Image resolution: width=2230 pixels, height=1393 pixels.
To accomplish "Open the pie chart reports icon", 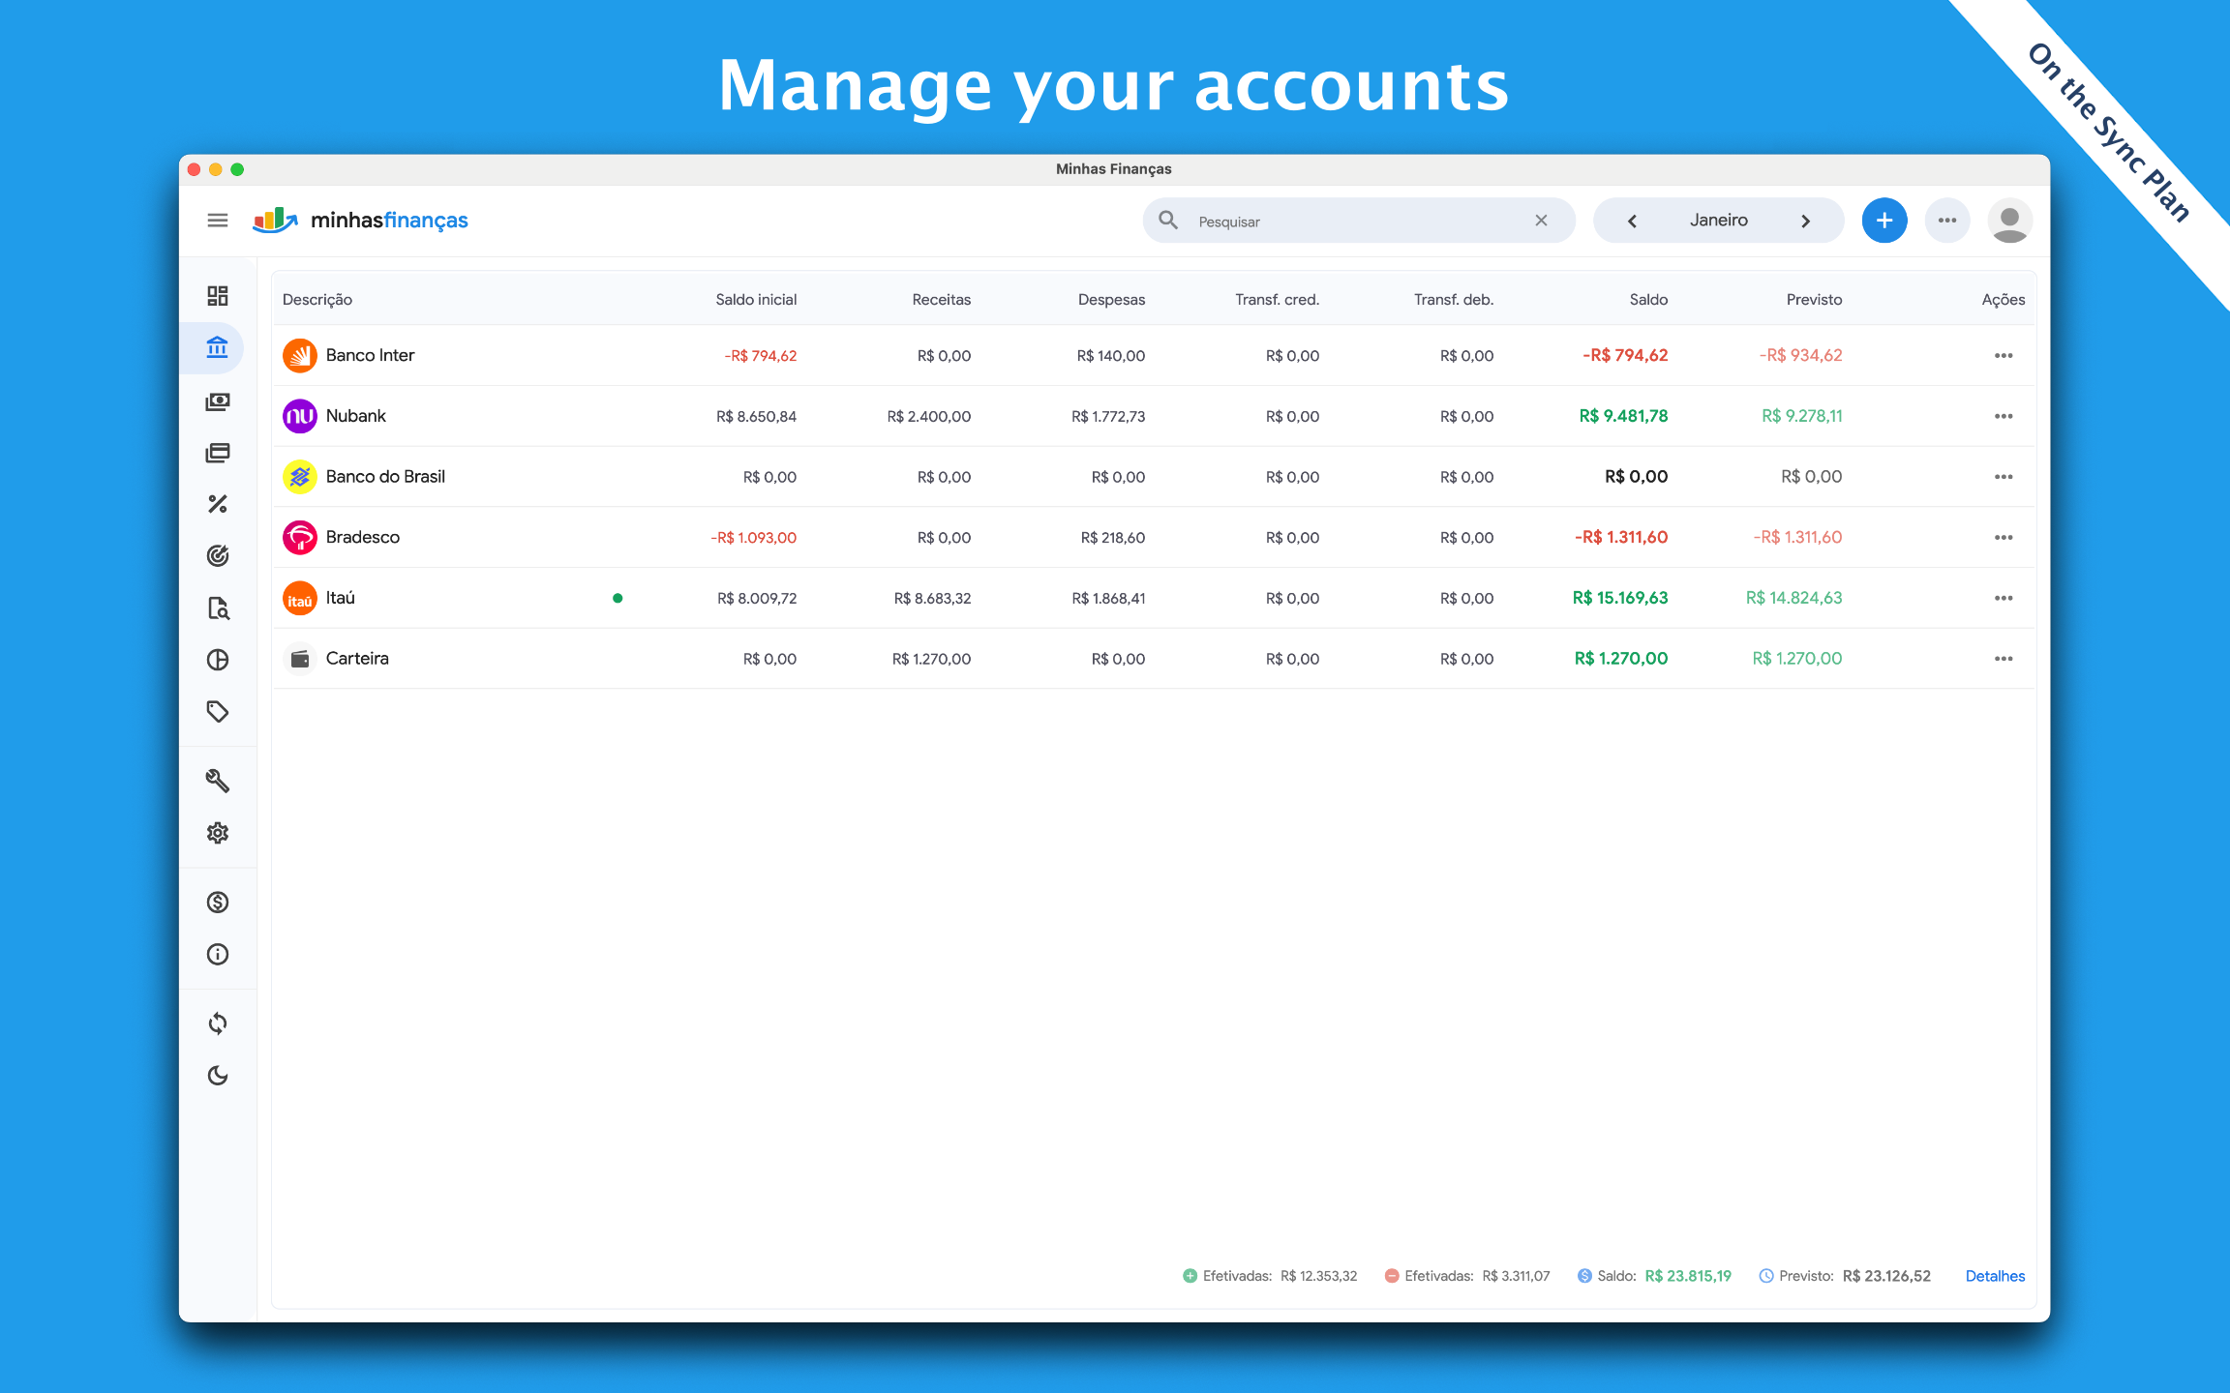I will coord(218,660).
